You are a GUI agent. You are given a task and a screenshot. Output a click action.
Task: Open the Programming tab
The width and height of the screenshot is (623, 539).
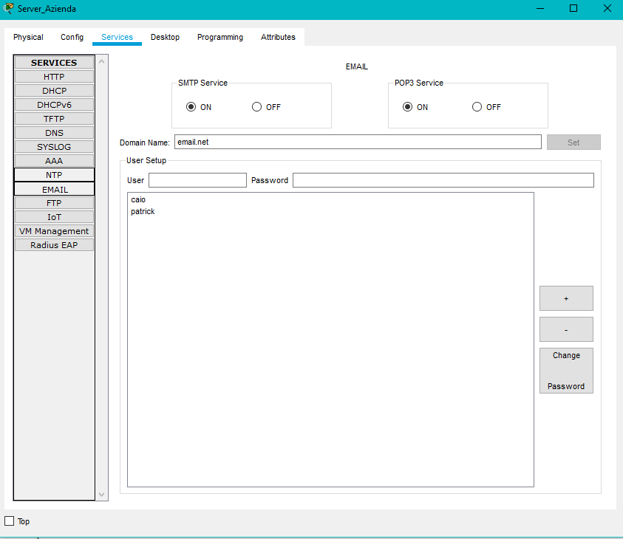219,37
